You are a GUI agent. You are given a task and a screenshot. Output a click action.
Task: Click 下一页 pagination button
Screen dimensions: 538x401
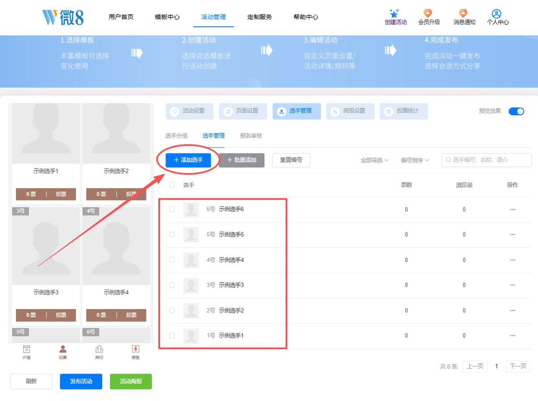point(518,366)
